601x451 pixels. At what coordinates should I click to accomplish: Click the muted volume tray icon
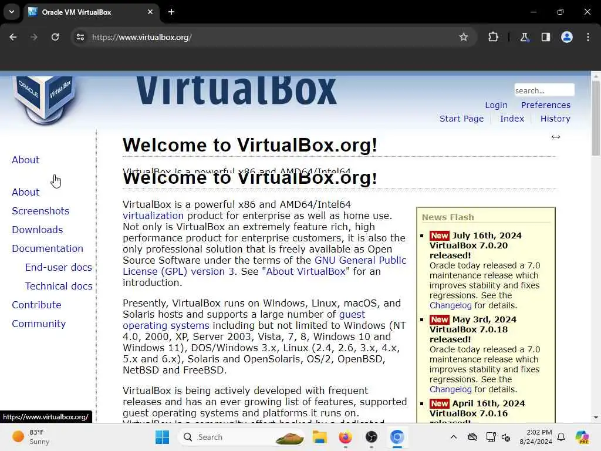(506, 437)
